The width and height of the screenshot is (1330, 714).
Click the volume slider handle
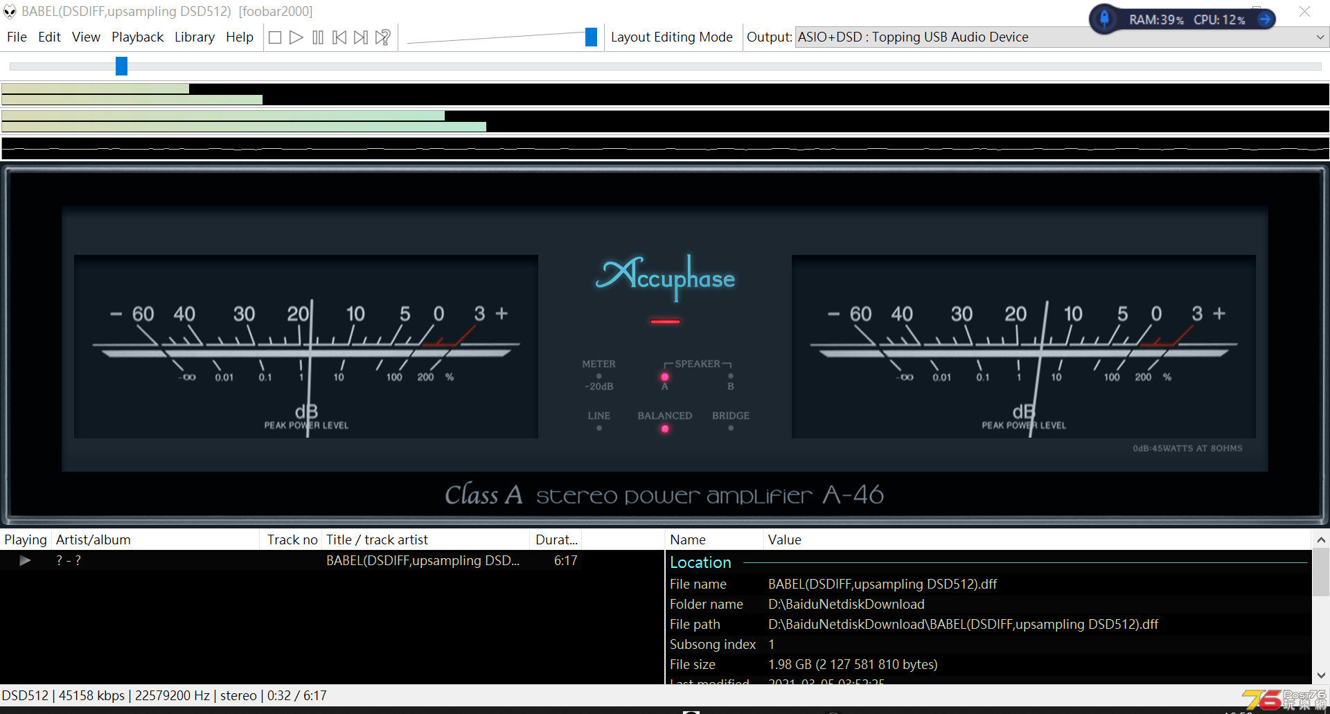591,37
